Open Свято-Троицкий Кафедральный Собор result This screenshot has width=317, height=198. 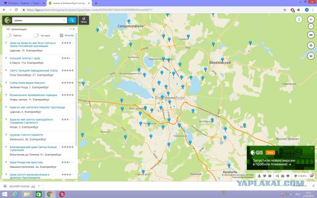coord(34,70)
